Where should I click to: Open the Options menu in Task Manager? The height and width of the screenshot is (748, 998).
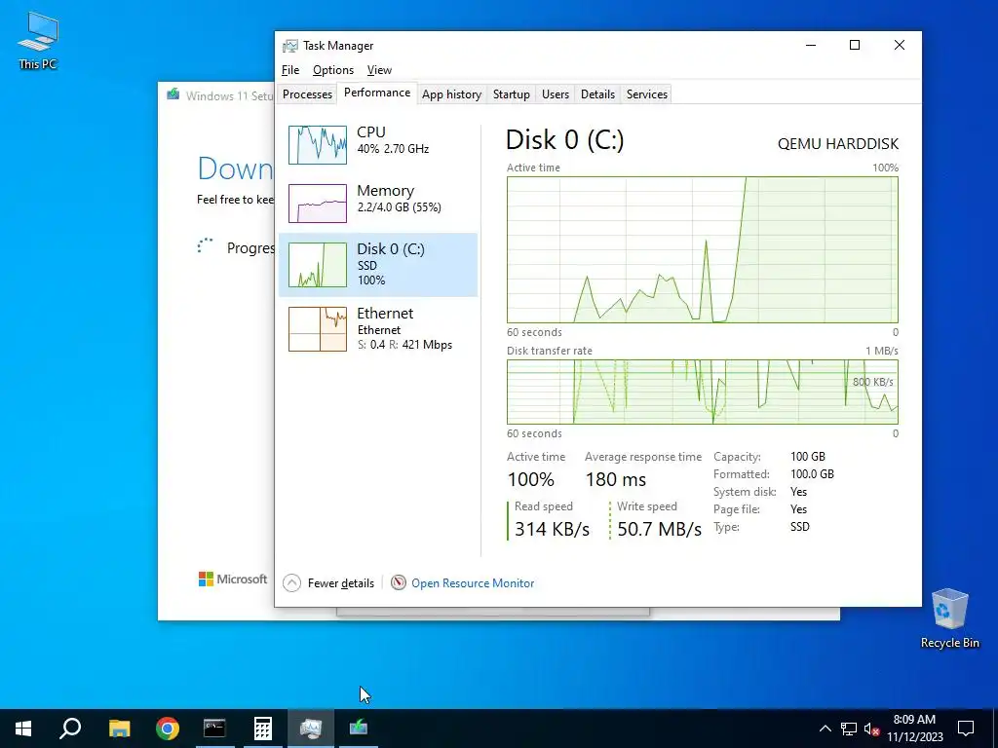333,70
